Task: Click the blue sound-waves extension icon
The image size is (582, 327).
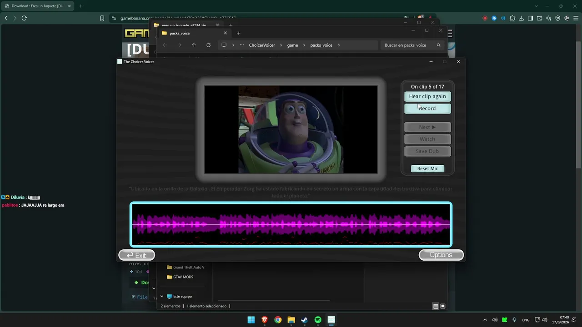Action: point(503,18)
